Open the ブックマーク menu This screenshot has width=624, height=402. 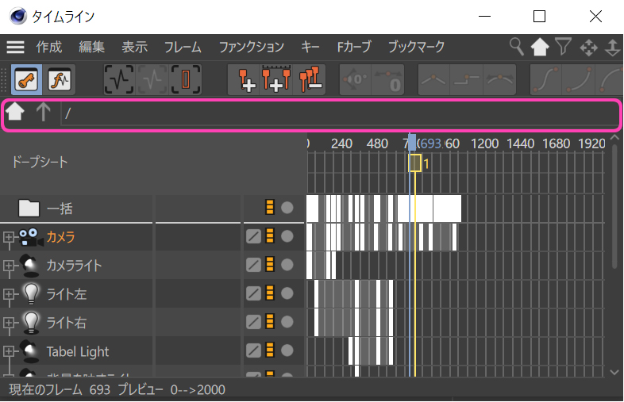tap(416, 47)
